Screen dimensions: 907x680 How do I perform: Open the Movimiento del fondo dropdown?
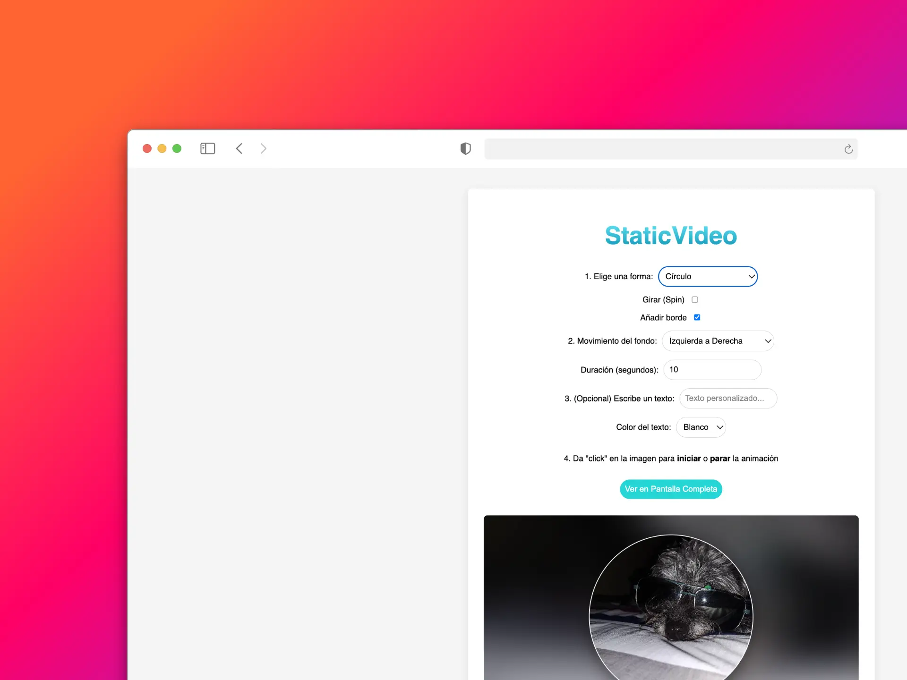718,341
